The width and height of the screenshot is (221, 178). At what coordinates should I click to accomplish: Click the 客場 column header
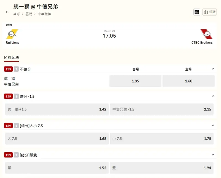coord(135,69)
